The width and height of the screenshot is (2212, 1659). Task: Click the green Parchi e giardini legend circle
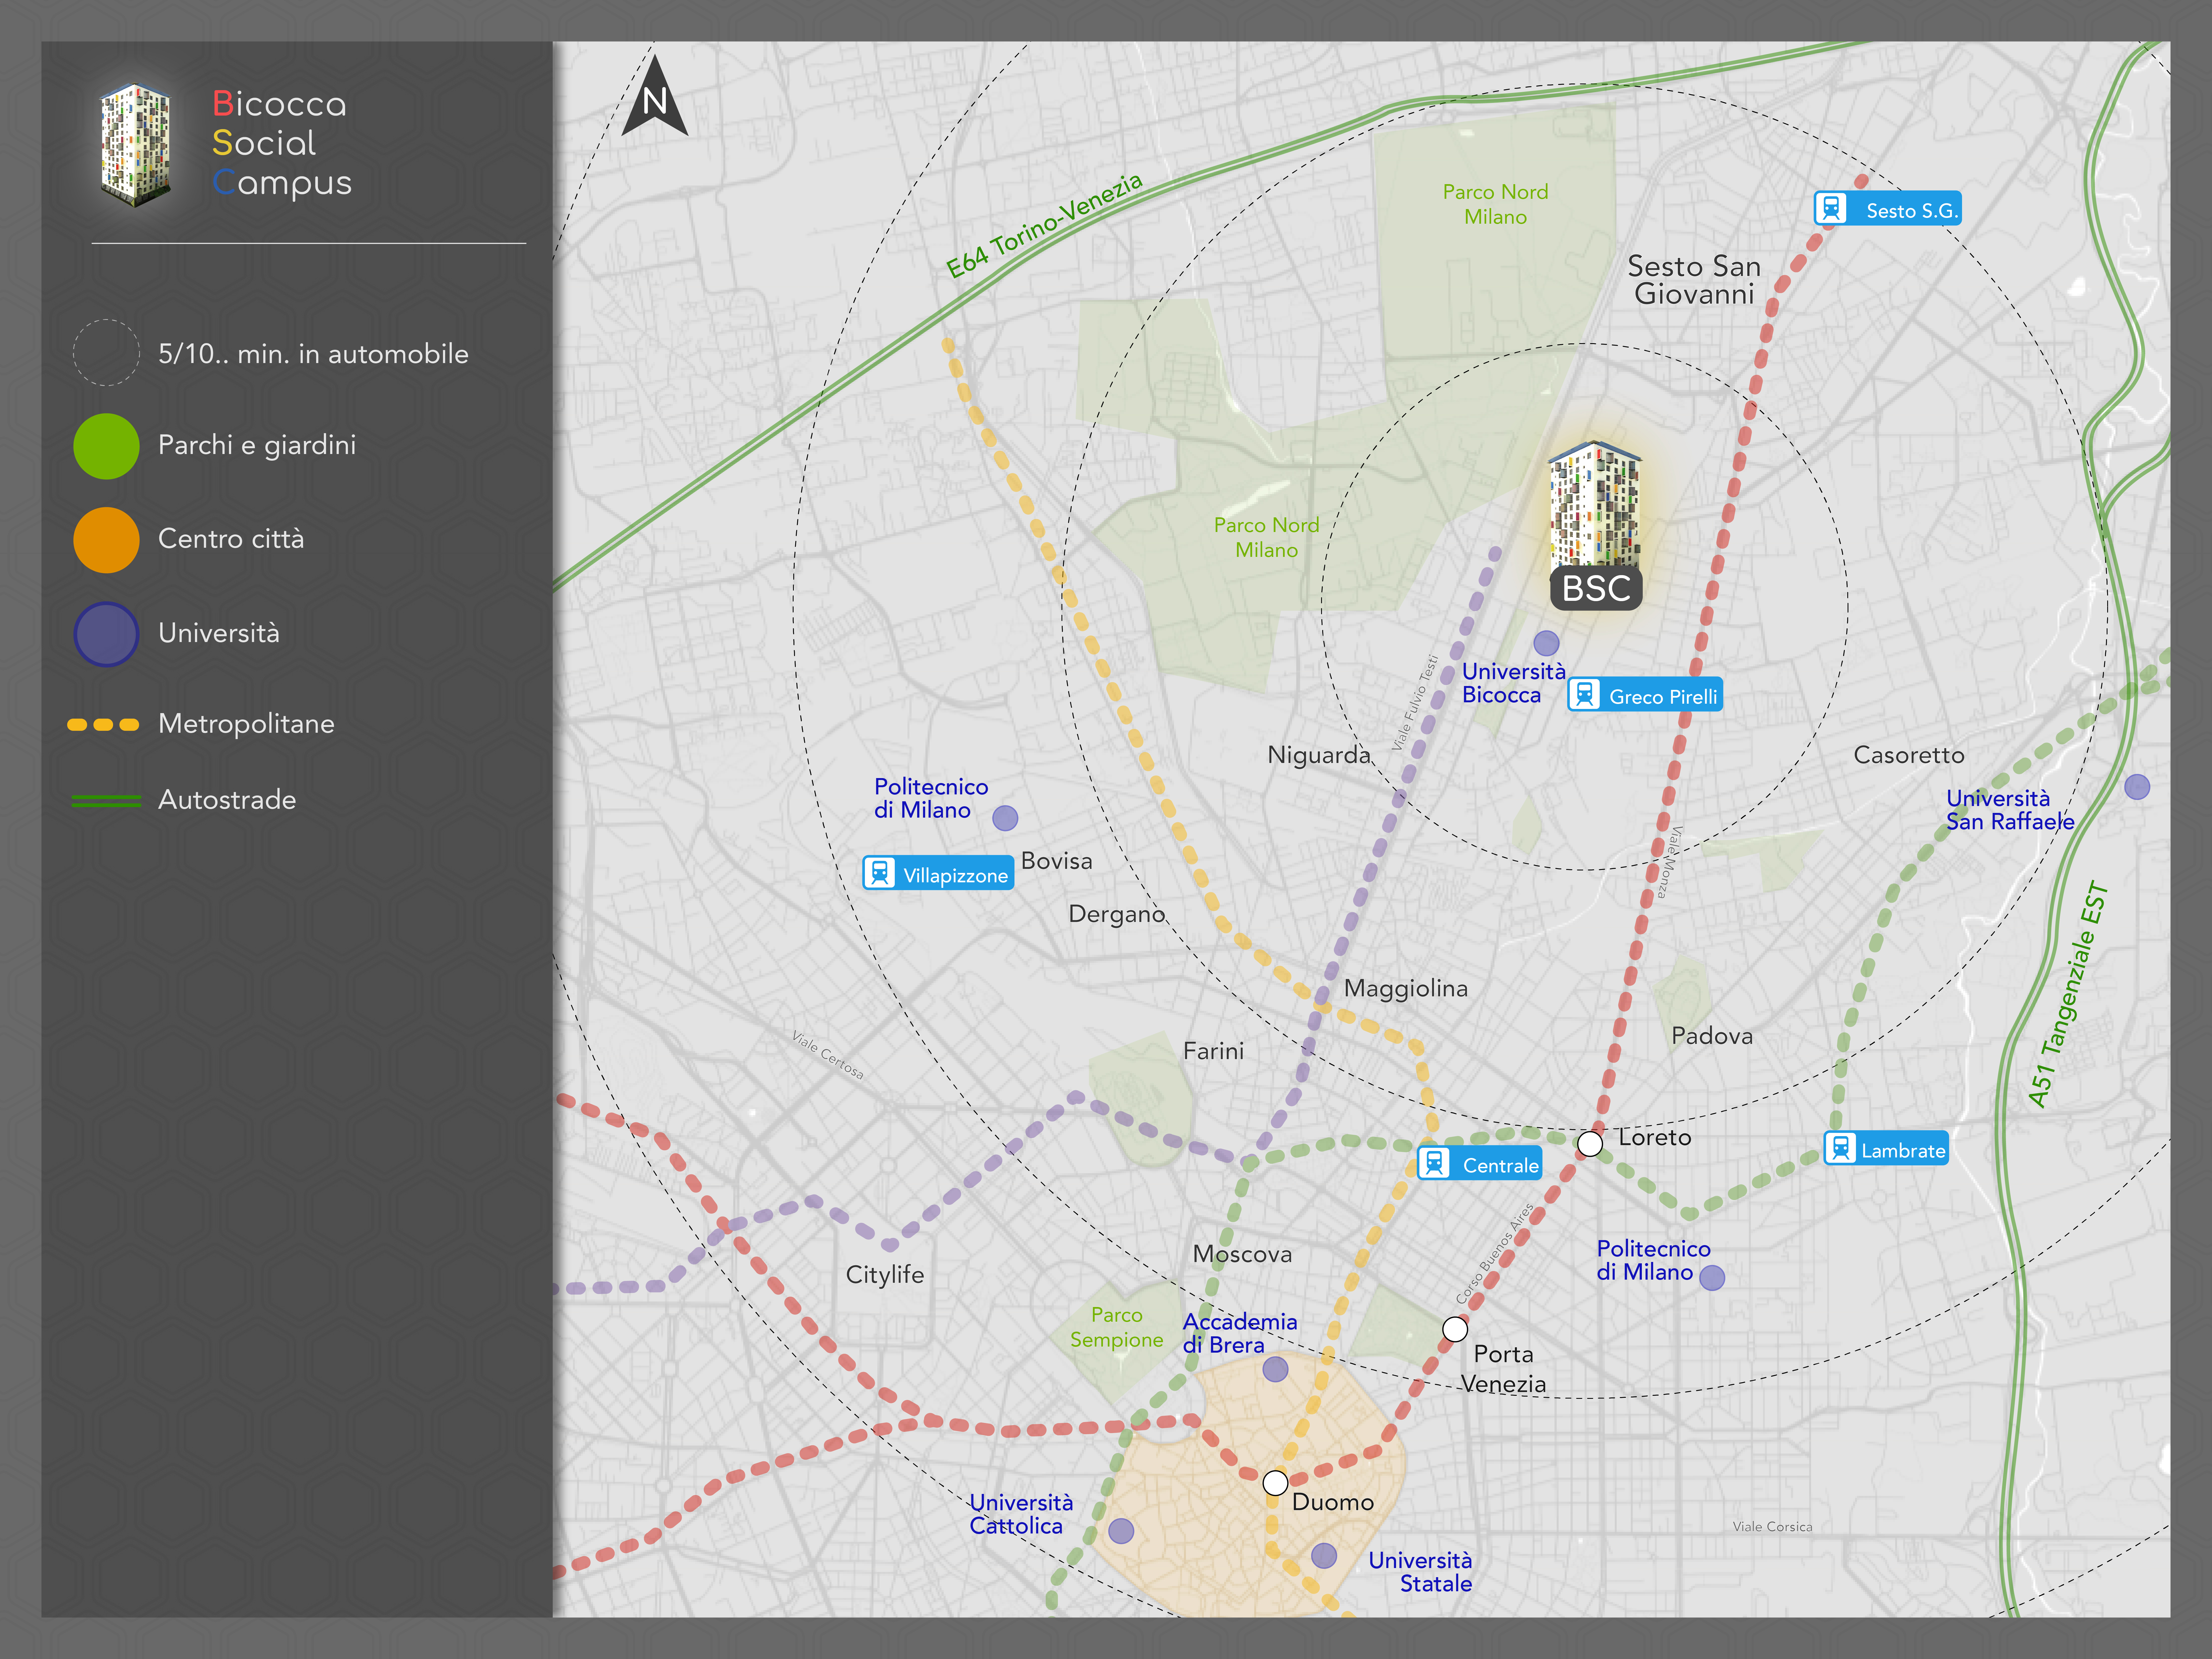pyautogui.click(x=106, y=446)
